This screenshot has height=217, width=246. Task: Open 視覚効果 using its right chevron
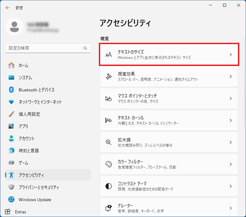pyautogui.click(x=231, y=77)
